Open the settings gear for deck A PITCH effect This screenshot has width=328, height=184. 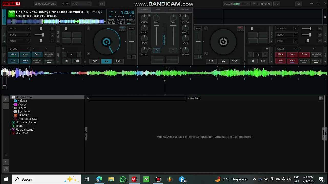(x=53, y=41)
